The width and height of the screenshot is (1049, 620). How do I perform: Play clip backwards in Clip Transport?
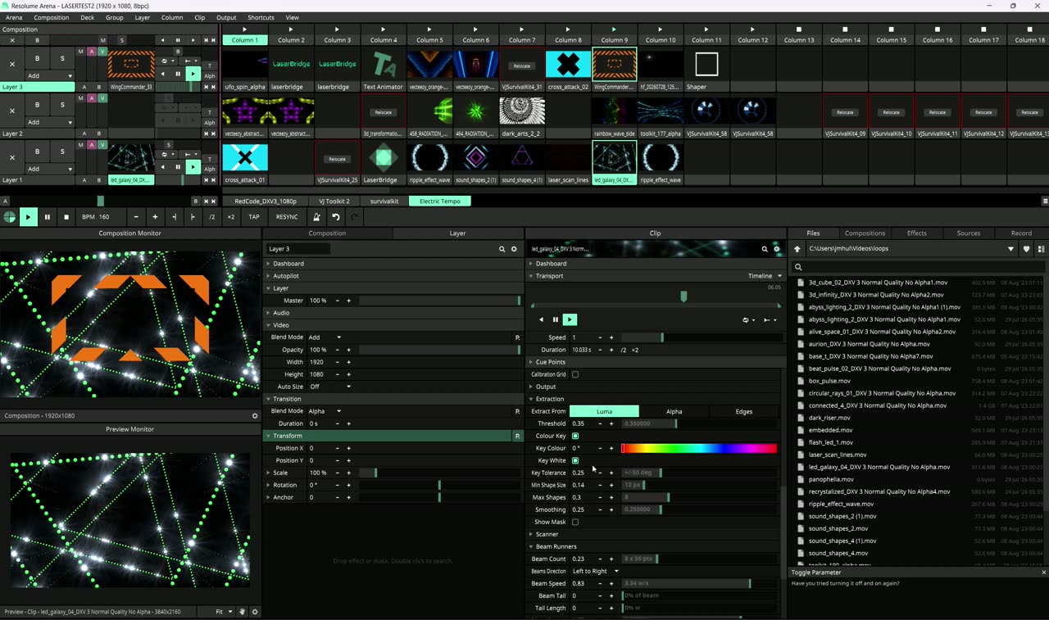click(541, 319)
